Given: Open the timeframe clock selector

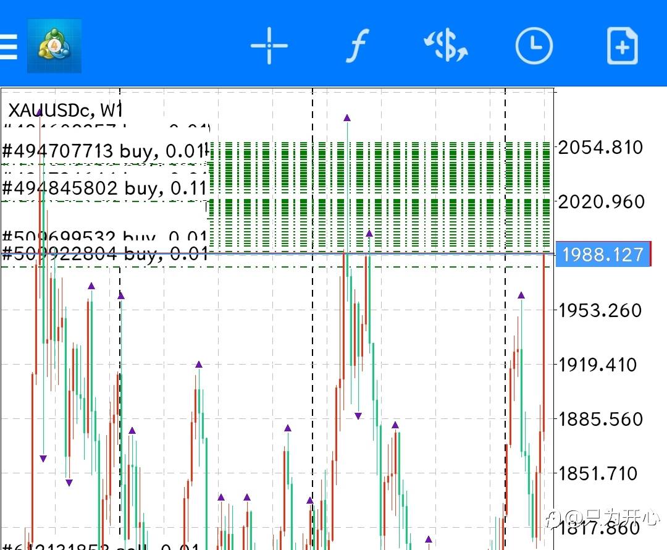Looking at the screenshot, I should point(534,46).
